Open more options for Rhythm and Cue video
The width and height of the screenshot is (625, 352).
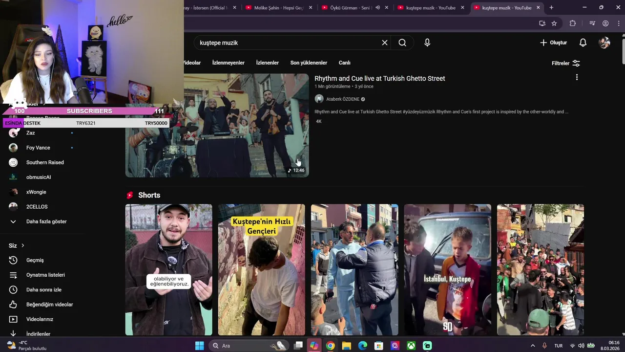[577, 77]
